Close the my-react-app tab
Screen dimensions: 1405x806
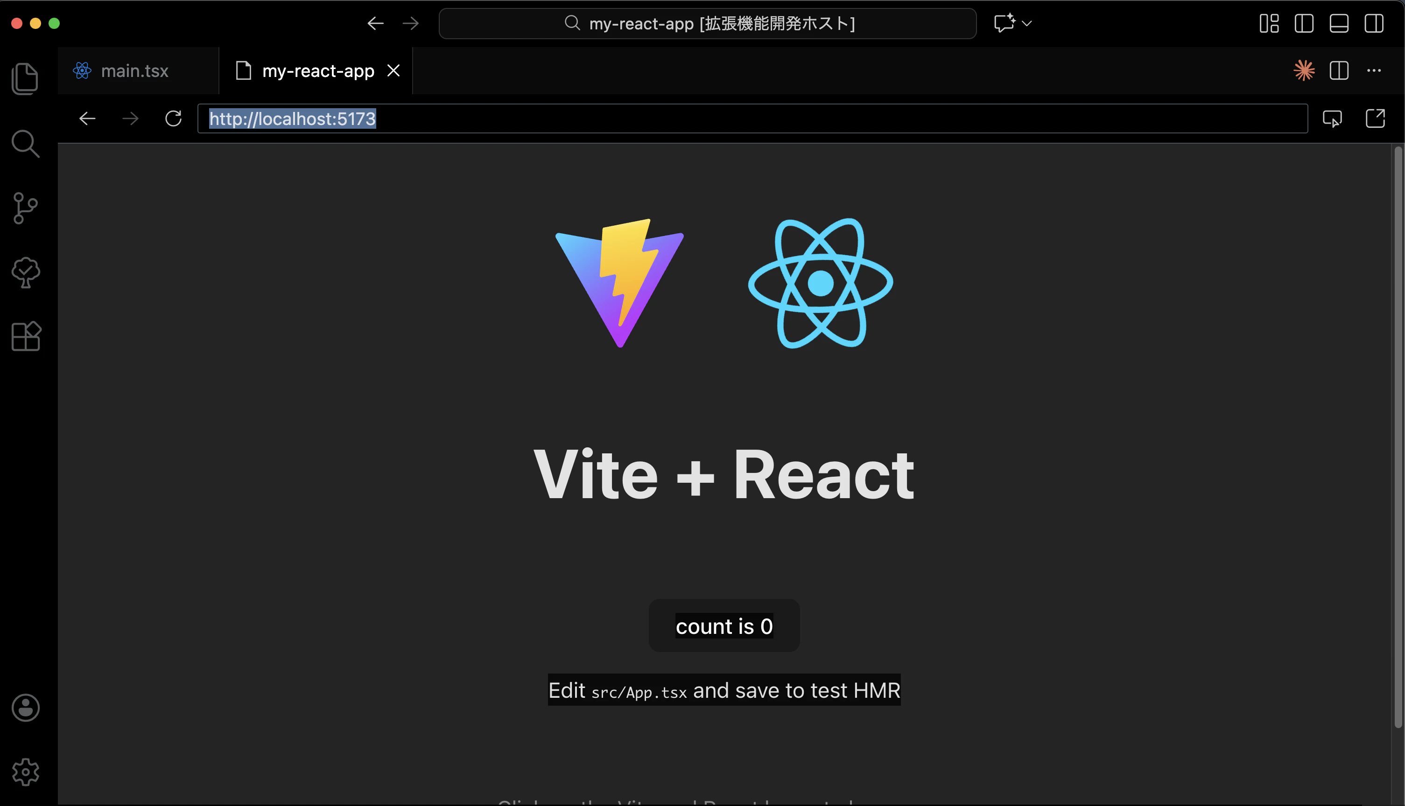point(393,70)
